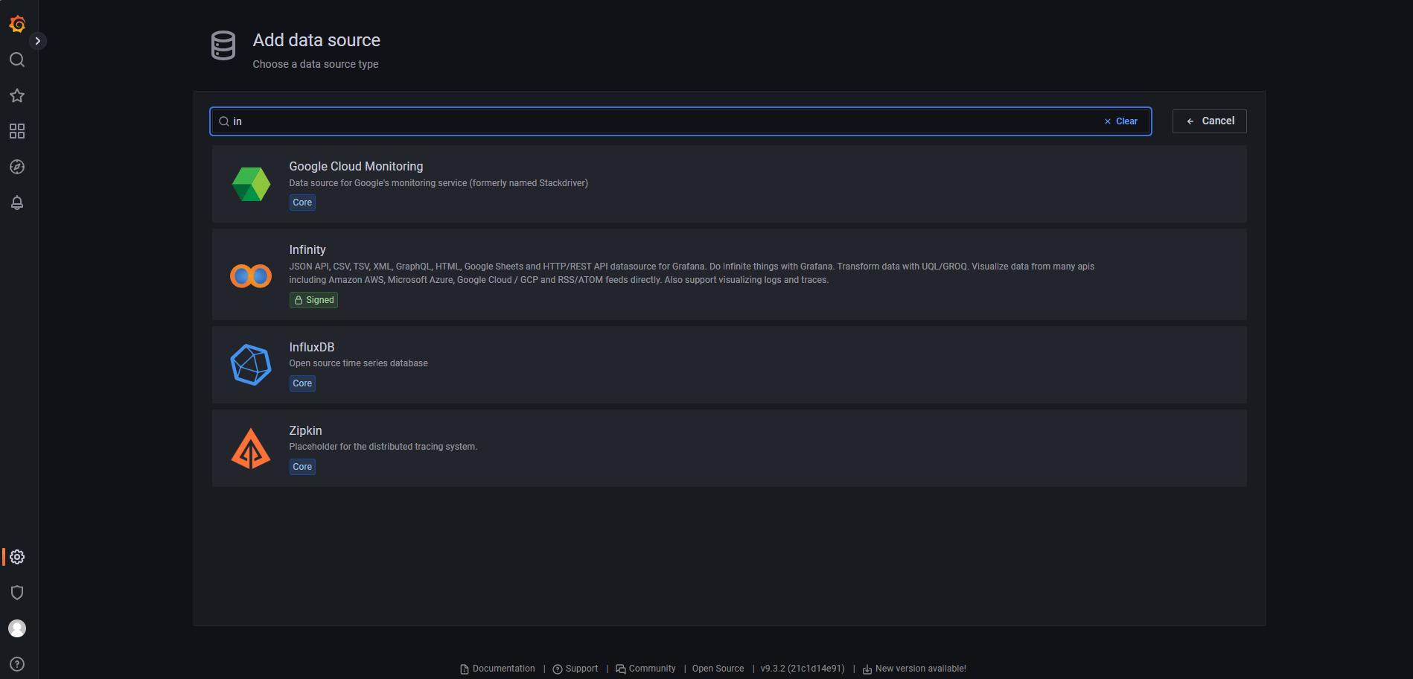Click the 'Add data source' page heading
Image resolution: width=1413 pixels, height=679 pixels.
point(316,40)
